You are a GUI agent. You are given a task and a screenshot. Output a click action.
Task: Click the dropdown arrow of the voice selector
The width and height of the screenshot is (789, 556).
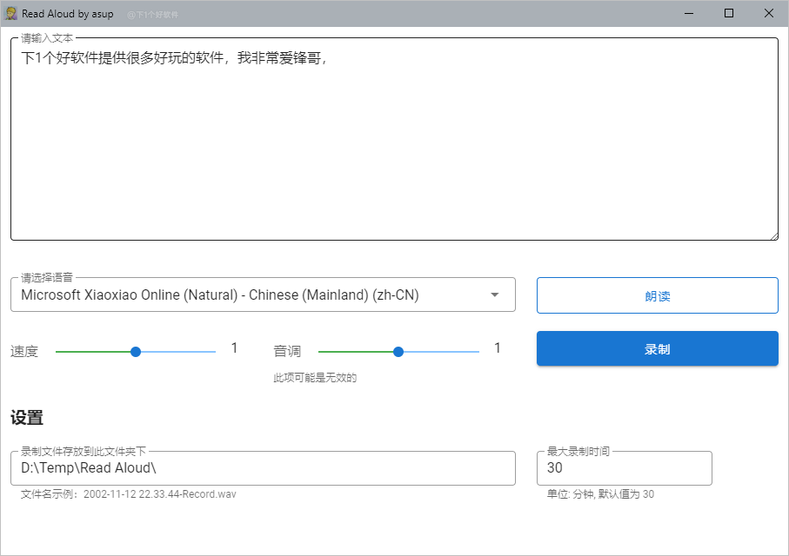(x=495, y=295)
